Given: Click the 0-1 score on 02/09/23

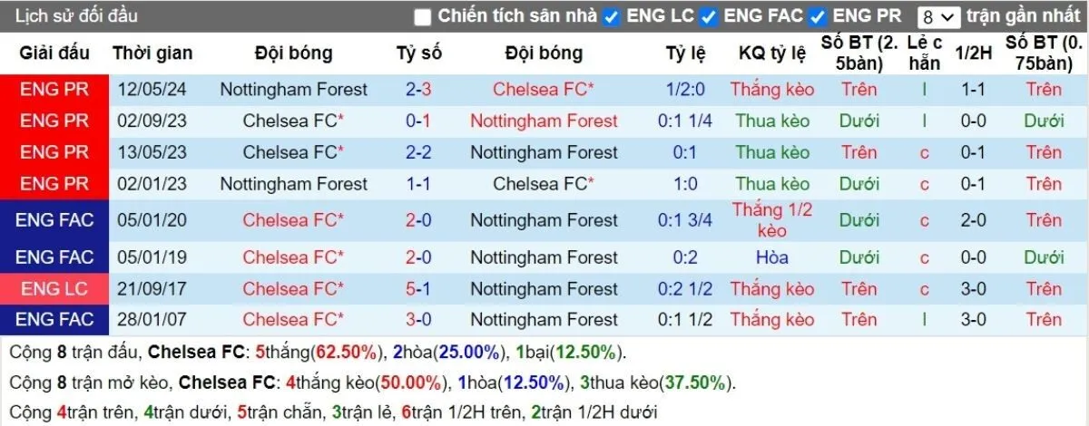Looking at the screenshot, I should [418, 121].
